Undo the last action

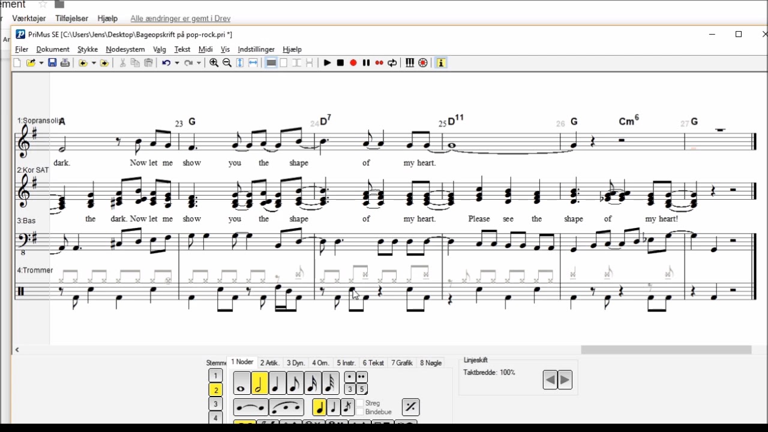pyautogui.click(x=166, y=63)
